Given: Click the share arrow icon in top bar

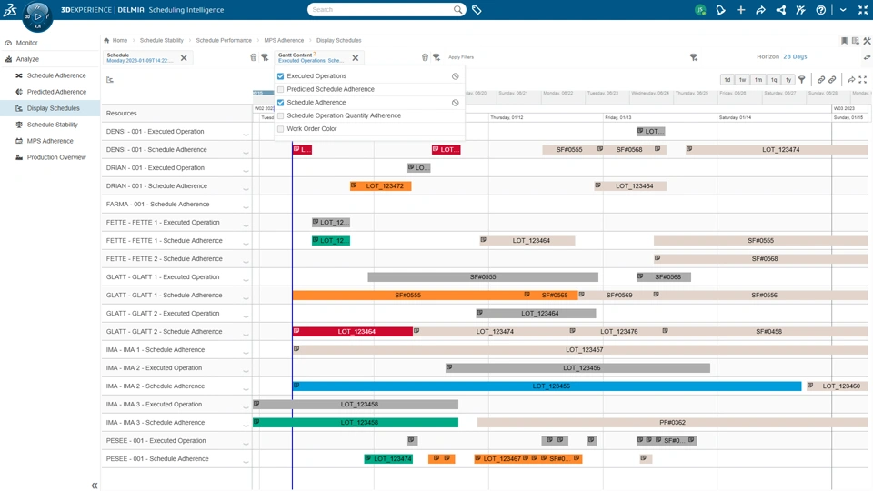Looking at the screenshot, I should tap(760, 10).
